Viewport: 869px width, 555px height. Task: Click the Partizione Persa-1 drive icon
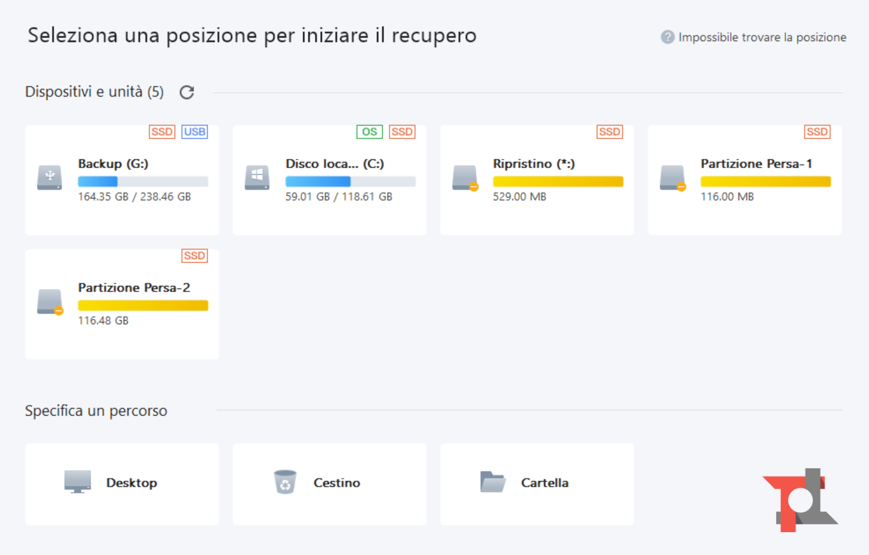673,178
